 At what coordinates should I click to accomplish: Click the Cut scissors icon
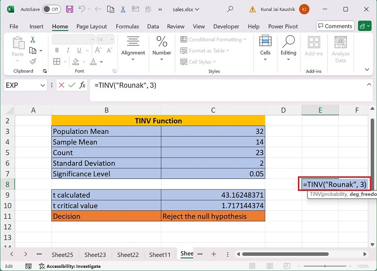[33, 40]
